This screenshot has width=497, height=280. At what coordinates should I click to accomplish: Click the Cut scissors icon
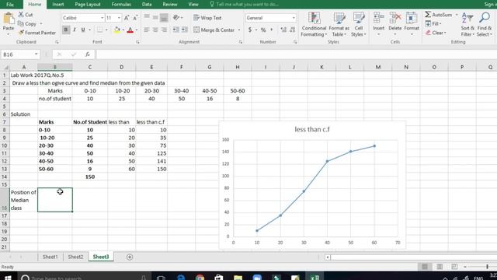coord(21,14)
